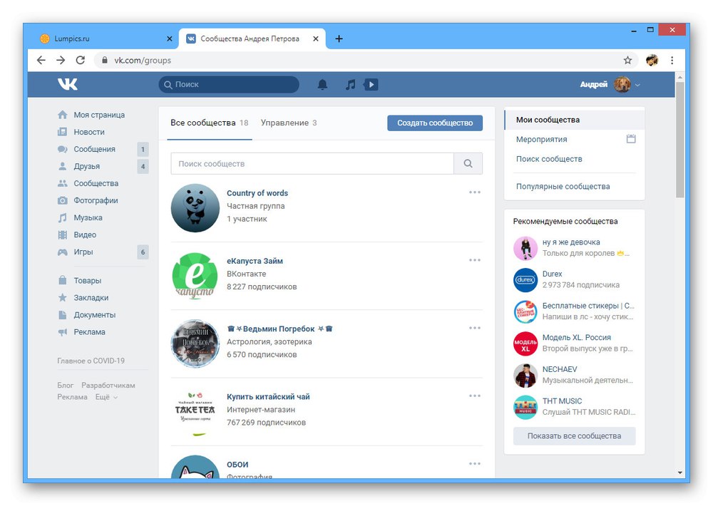Open the Видео film icon
Image resolution: width=713 pixels, height=506 pixels.
[x=62, y=234]
